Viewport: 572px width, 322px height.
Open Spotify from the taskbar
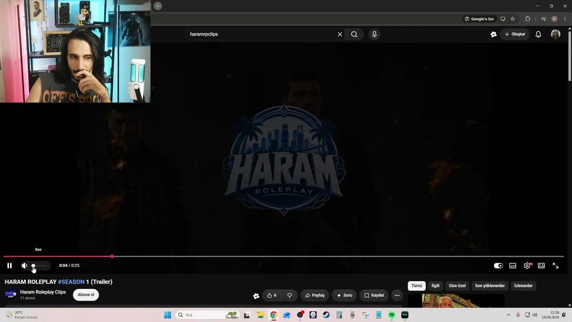pyautogui.click(x=391, y=315)
